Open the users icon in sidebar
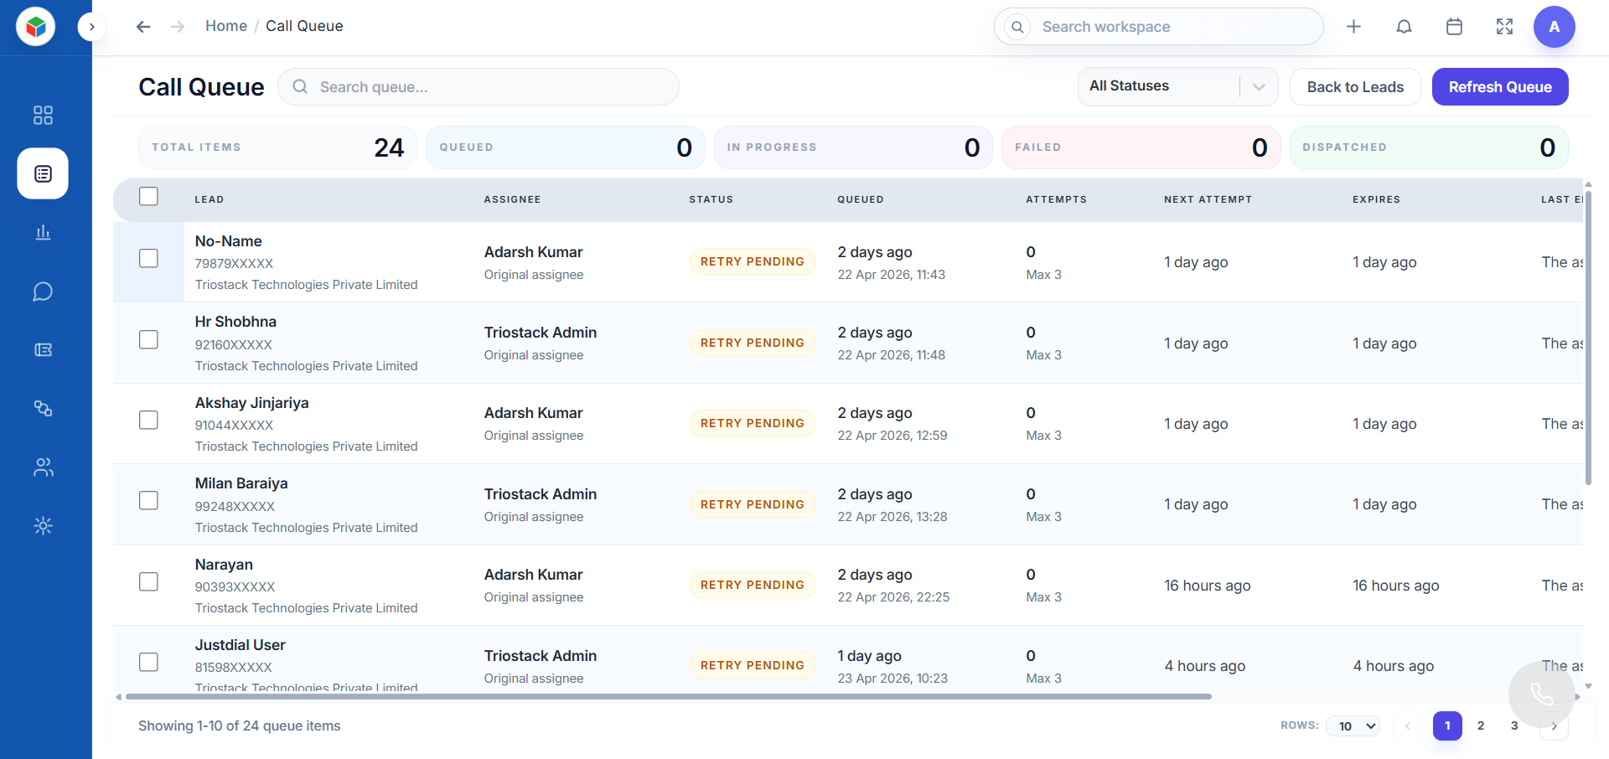 tap(43, 467)
